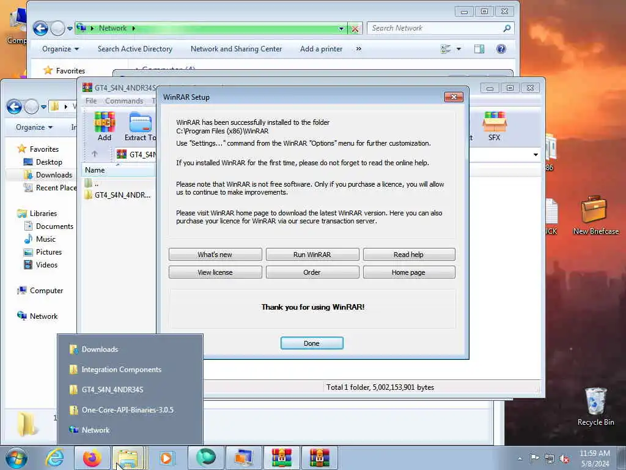
Task: Open the Recycle Bin desktop icon
Action: click(595, 406)
